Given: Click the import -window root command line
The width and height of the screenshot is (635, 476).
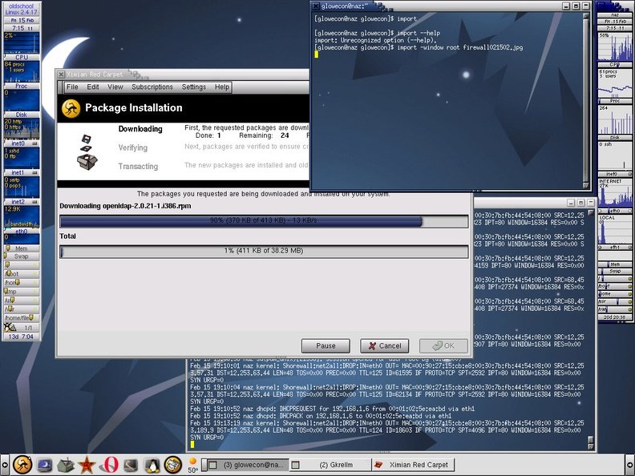Looking at the screenshot, I should click(459, 48).
